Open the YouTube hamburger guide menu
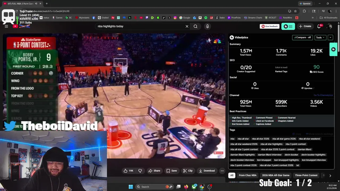The width and height of the screenshot is (340, 191). point(6,26)
